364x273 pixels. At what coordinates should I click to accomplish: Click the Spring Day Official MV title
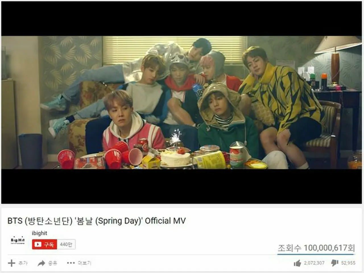point(96,221)
